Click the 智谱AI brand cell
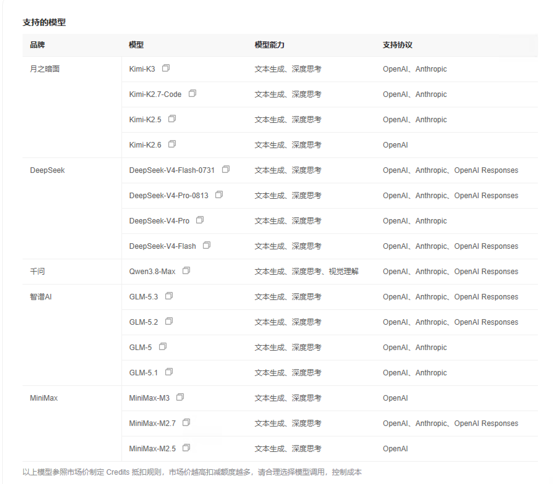This screenshot has height=484, width=553. 41,297
